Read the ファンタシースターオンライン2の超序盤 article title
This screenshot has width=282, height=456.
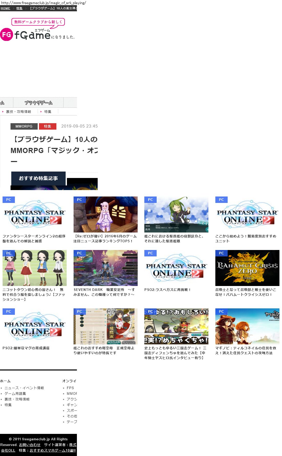pyautogui.click(x=34, y=239)
